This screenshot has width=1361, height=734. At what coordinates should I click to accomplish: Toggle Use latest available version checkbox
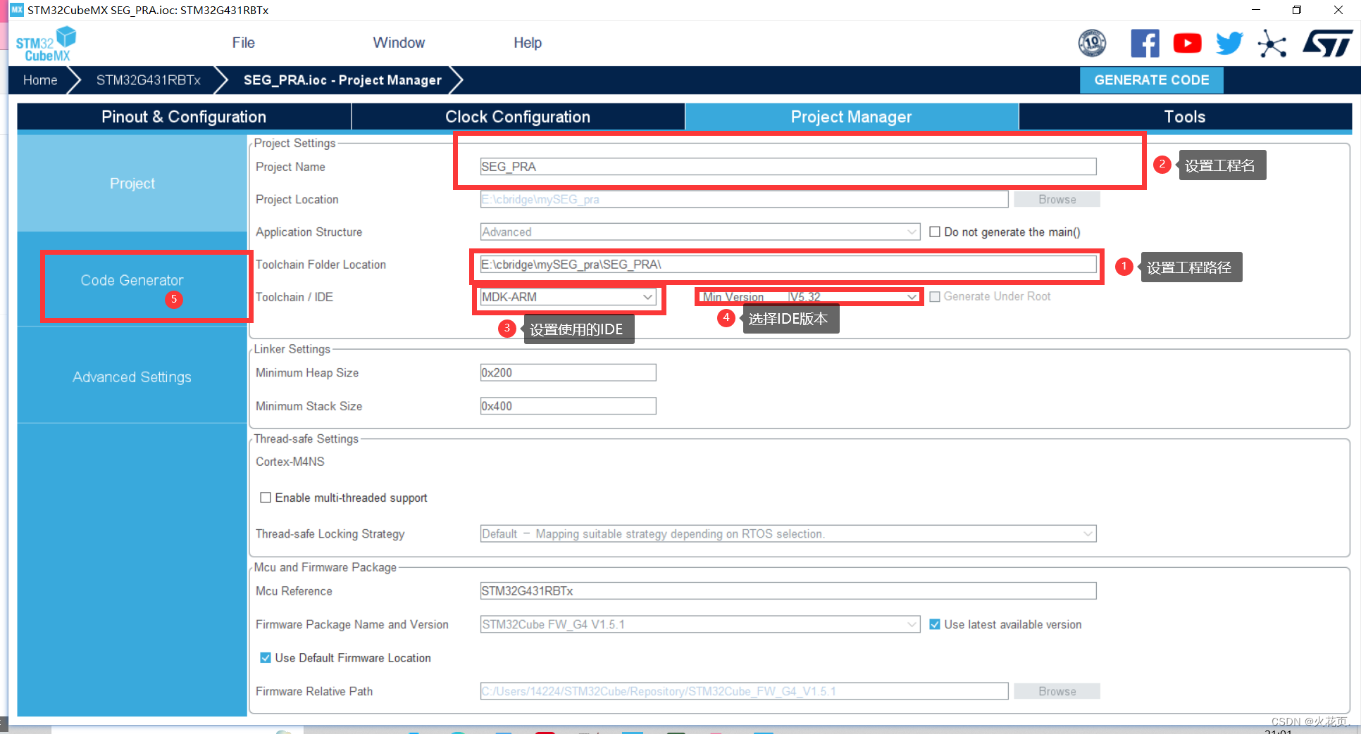click(x=935, y=624)
